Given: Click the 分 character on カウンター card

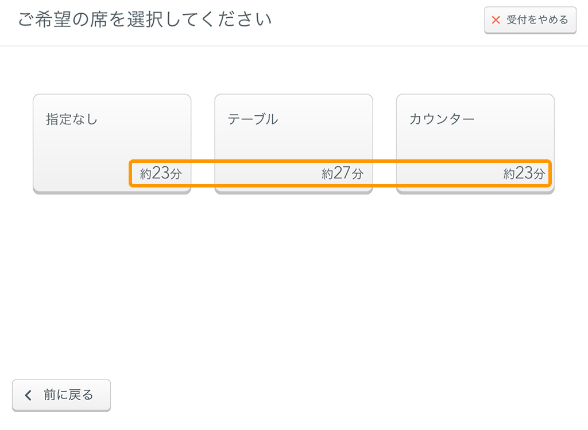Looking at the screenshot, I should [x=539, y=174].
